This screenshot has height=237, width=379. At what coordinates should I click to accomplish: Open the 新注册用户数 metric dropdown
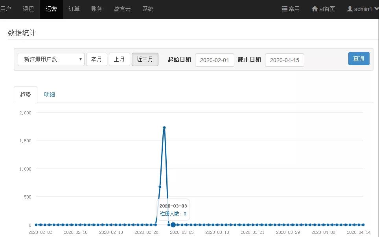click(x=51, y=59)
